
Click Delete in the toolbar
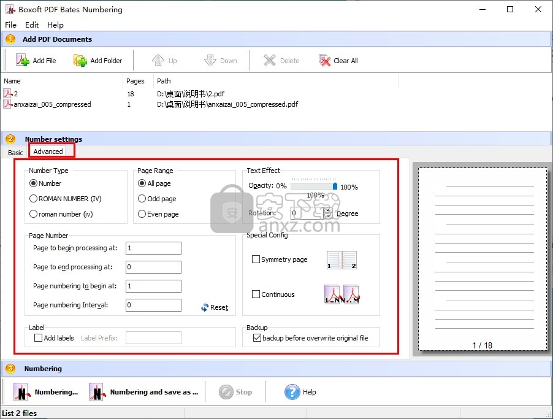point(281,60)
